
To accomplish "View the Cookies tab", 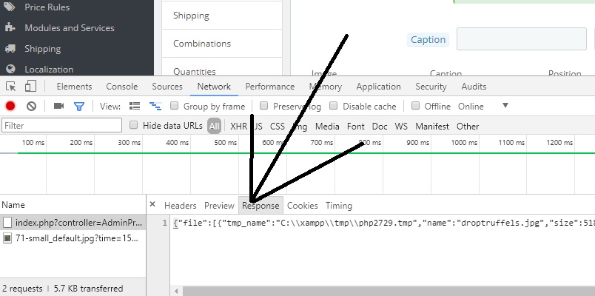I will [x=303, y=206].
